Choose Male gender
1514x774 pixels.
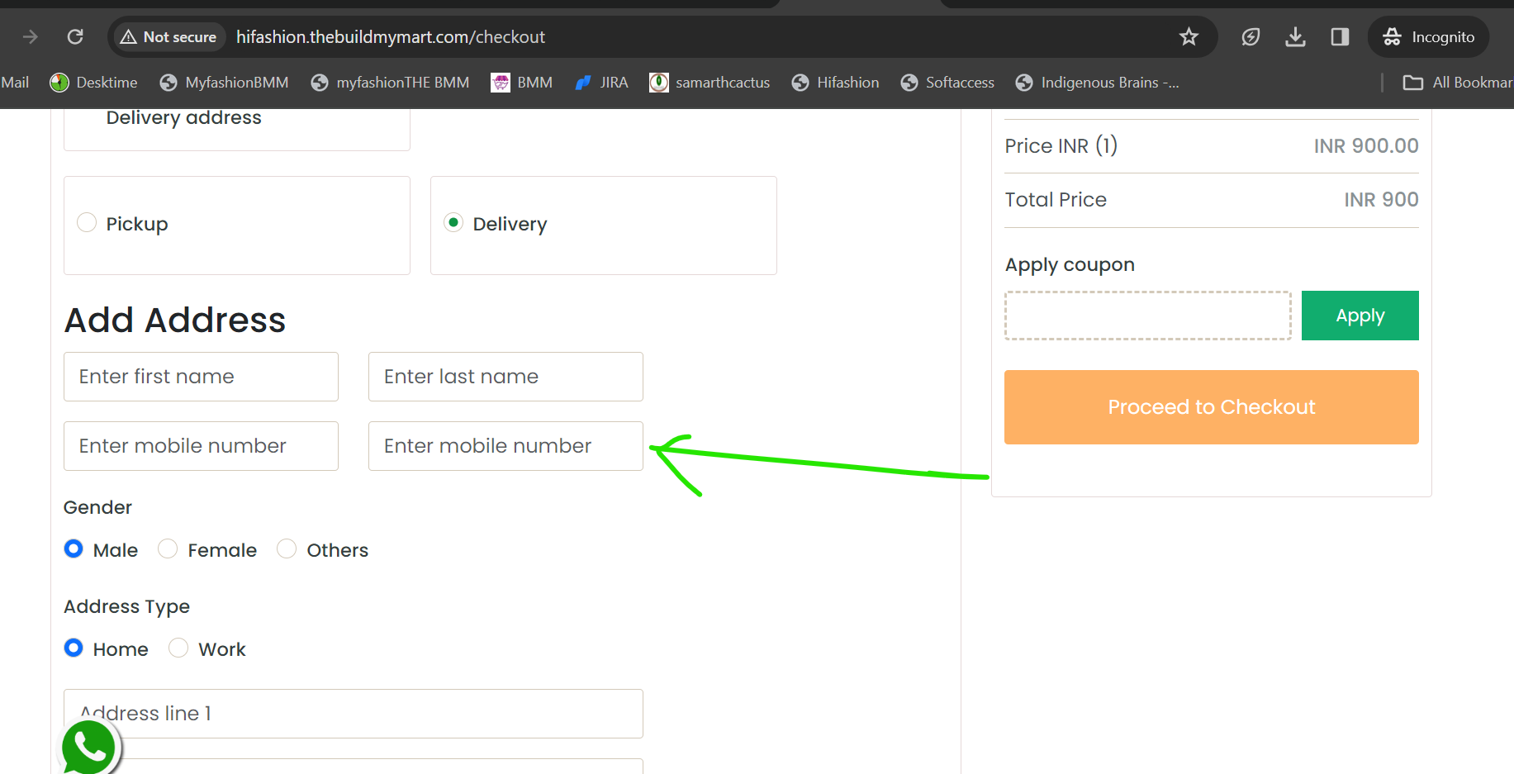(x=74, y=549)
